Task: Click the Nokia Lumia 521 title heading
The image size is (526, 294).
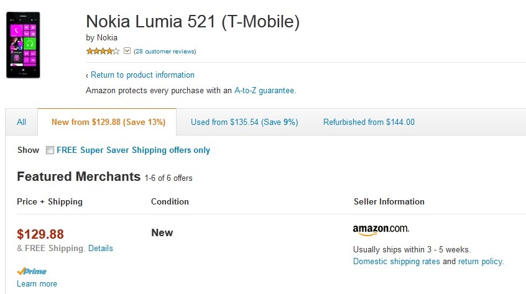Action: click(193, 22)
